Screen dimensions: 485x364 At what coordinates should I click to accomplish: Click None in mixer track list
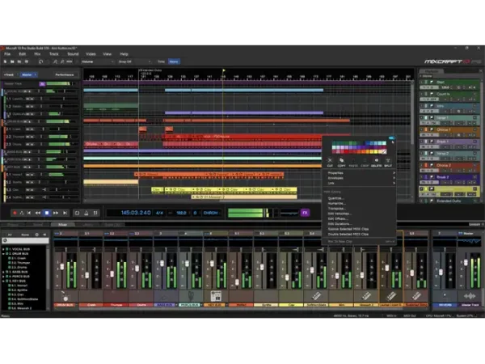click(x=25, y=235)
